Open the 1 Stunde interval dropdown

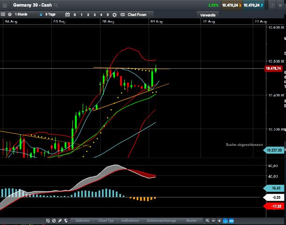tap(21, 14)
